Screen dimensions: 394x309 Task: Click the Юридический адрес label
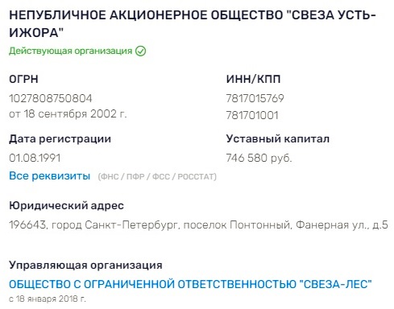(67, 206)
